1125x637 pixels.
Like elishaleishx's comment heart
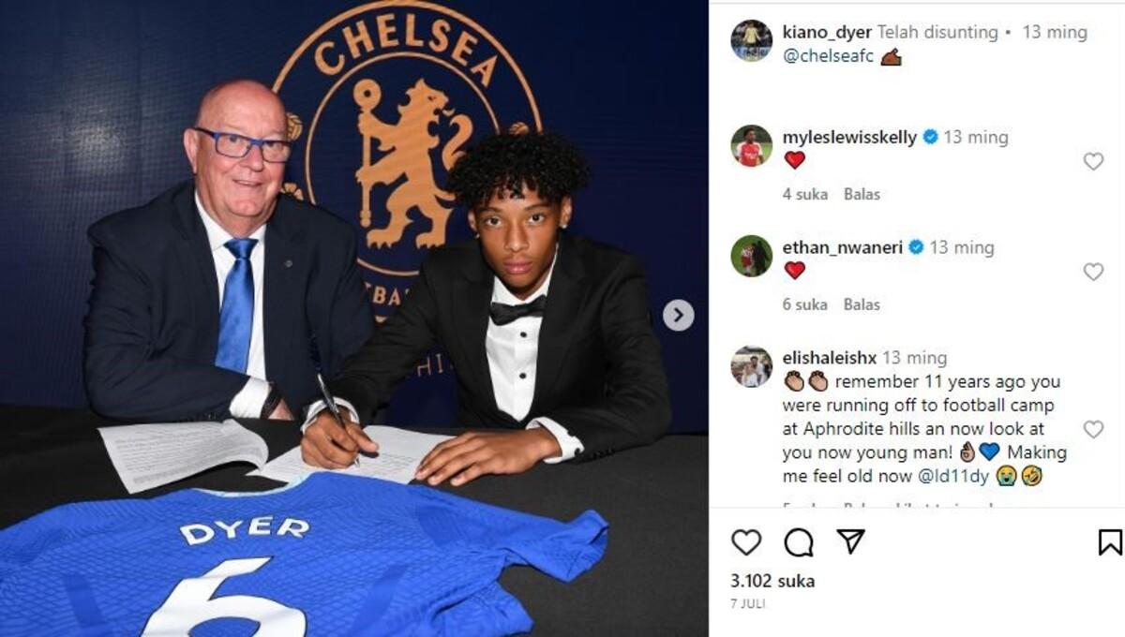point(1093,429)
